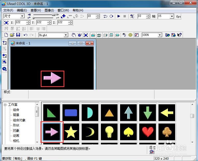Open an existing file icon

point(12,35)
